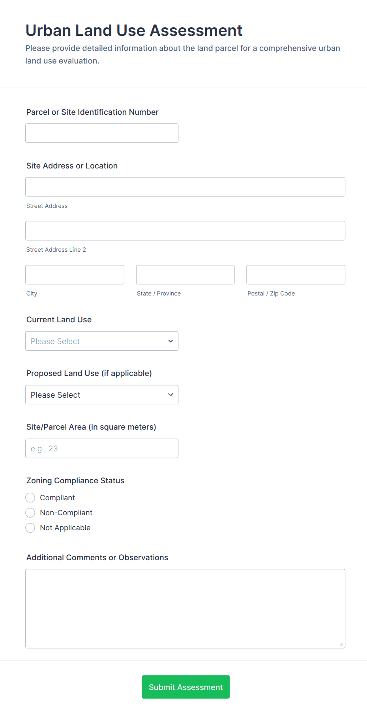
Task: Click the City input field
Action: pyautogui.click(x=75, y=275)
